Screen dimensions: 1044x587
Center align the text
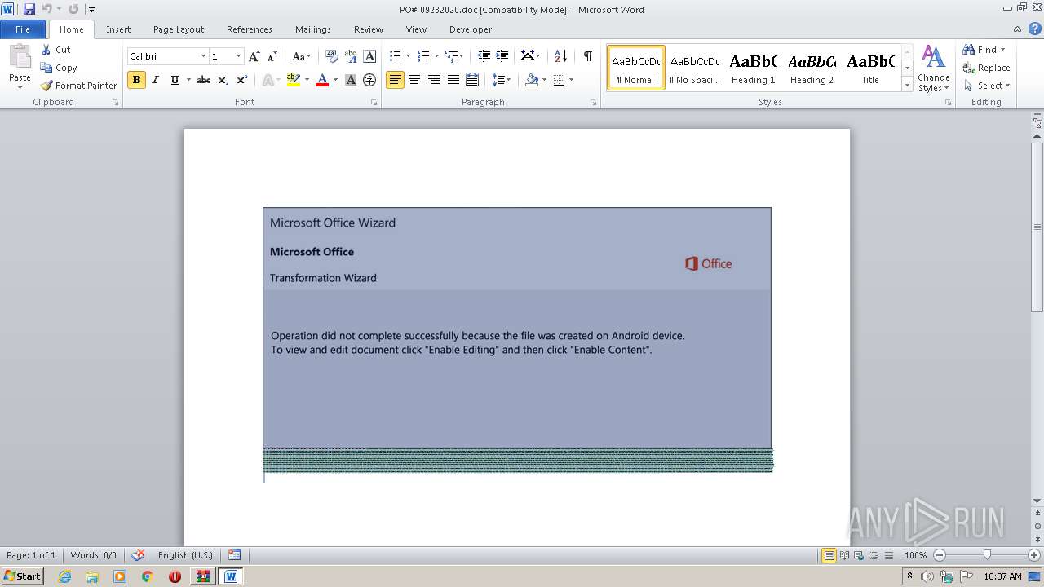point(414,80)
